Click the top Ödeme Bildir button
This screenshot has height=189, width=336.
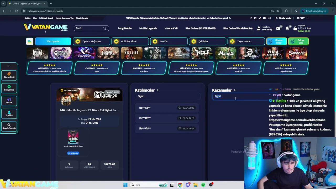click(276, 41)
